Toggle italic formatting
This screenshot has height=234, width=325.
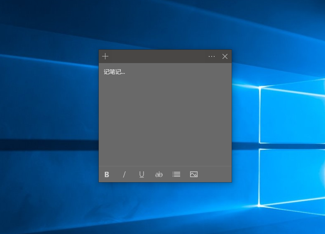(x=124, y=175)
